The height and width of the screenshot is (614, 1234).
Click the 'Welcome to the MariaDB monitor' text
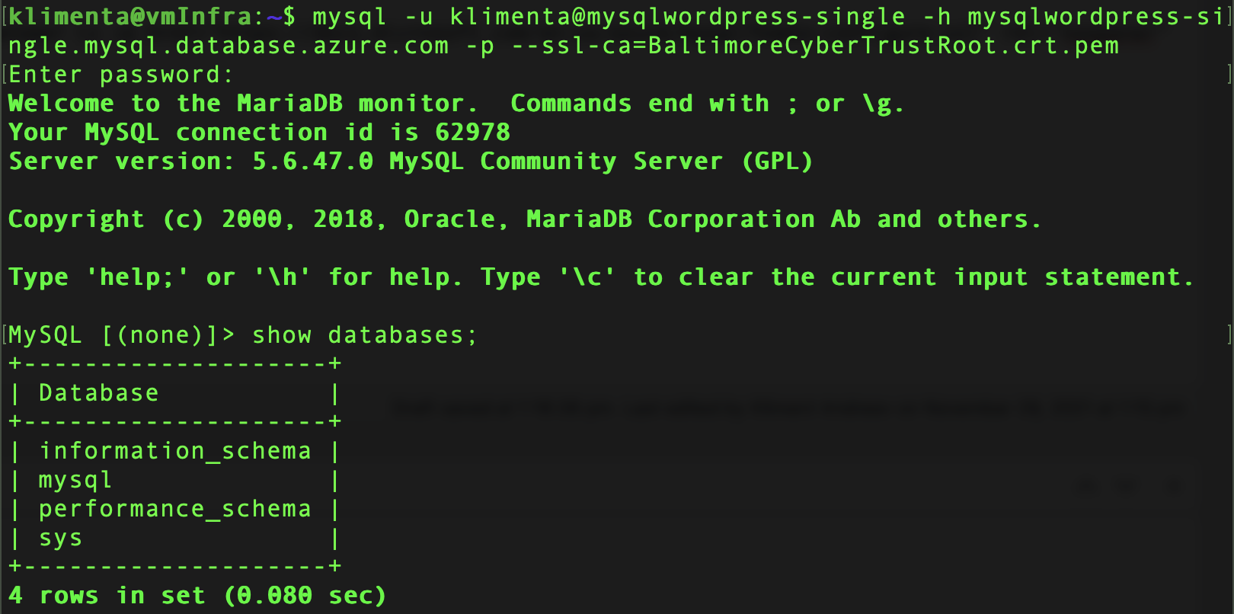243,104
